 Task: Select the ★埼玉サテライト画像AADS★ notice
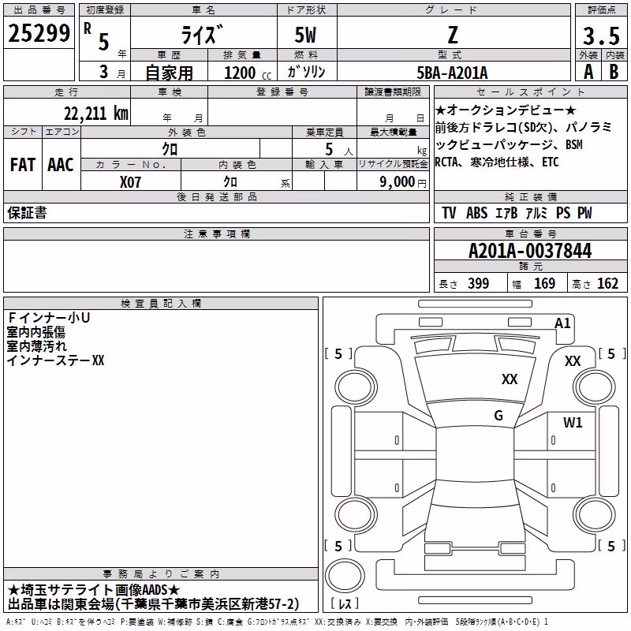(x=94, y=590)
